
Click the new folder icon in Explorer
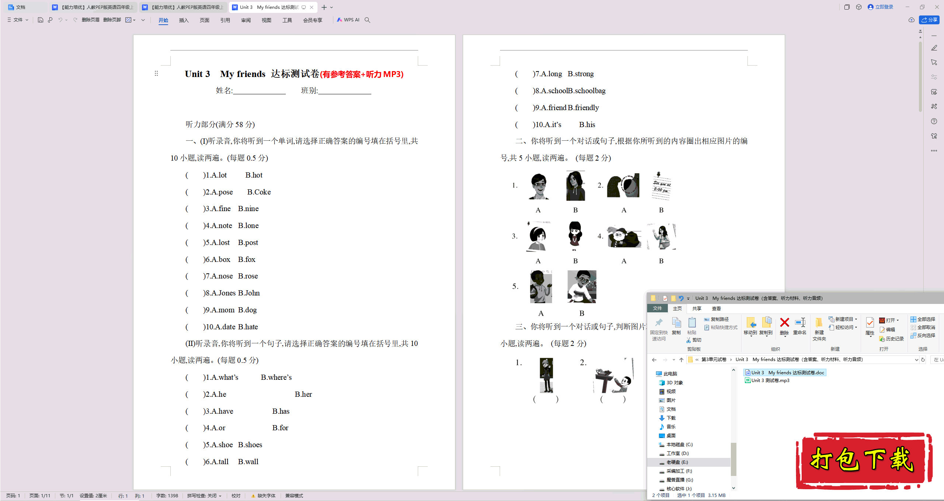click(819, 323)
